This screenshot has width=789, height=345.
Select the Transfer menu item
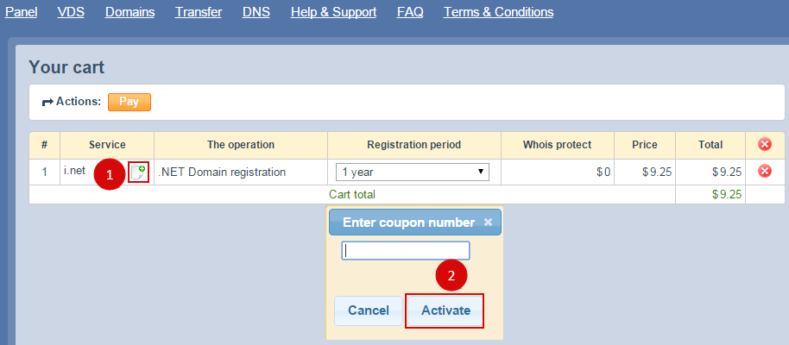pyautogui.click(x=199, y=12)
